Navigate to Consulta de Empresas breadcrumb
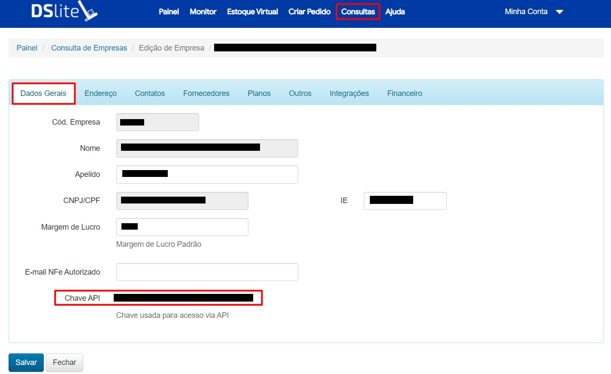Viewport: 611px width, 374px height. pos(89,48)
